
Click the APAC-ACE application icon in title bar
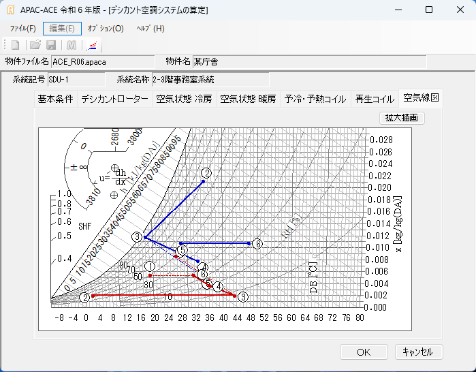click(11, 10)
